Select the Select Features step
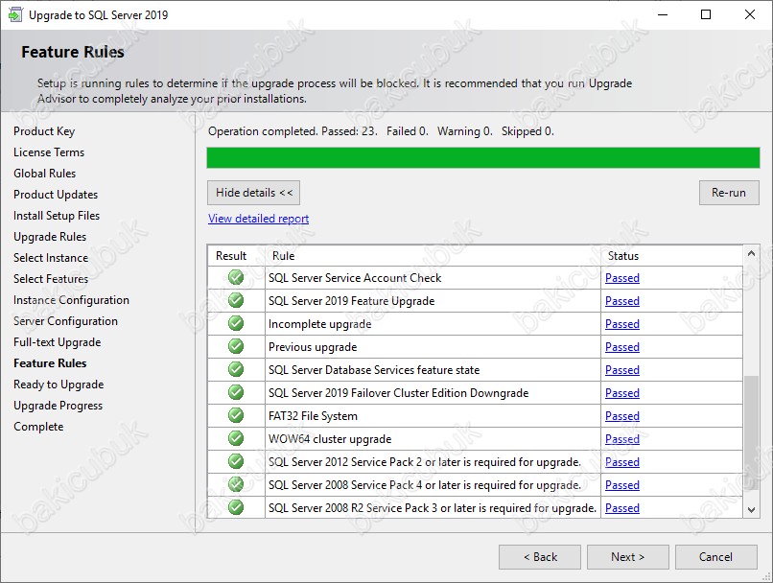773x583 pixels. pos(51,279)
